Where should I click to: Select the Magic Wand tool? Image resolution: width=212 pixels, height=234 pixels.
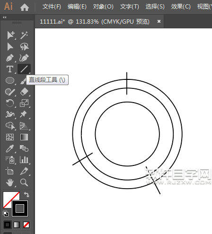click(x=24, y=35)
